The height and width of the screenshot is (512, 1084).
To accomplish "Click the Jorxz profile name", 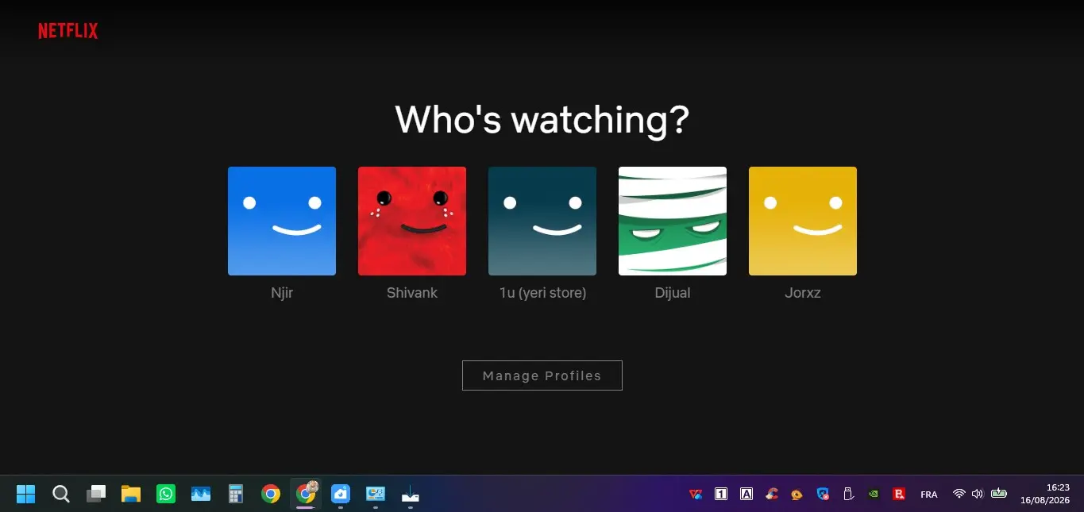I will tap(803, 293).
